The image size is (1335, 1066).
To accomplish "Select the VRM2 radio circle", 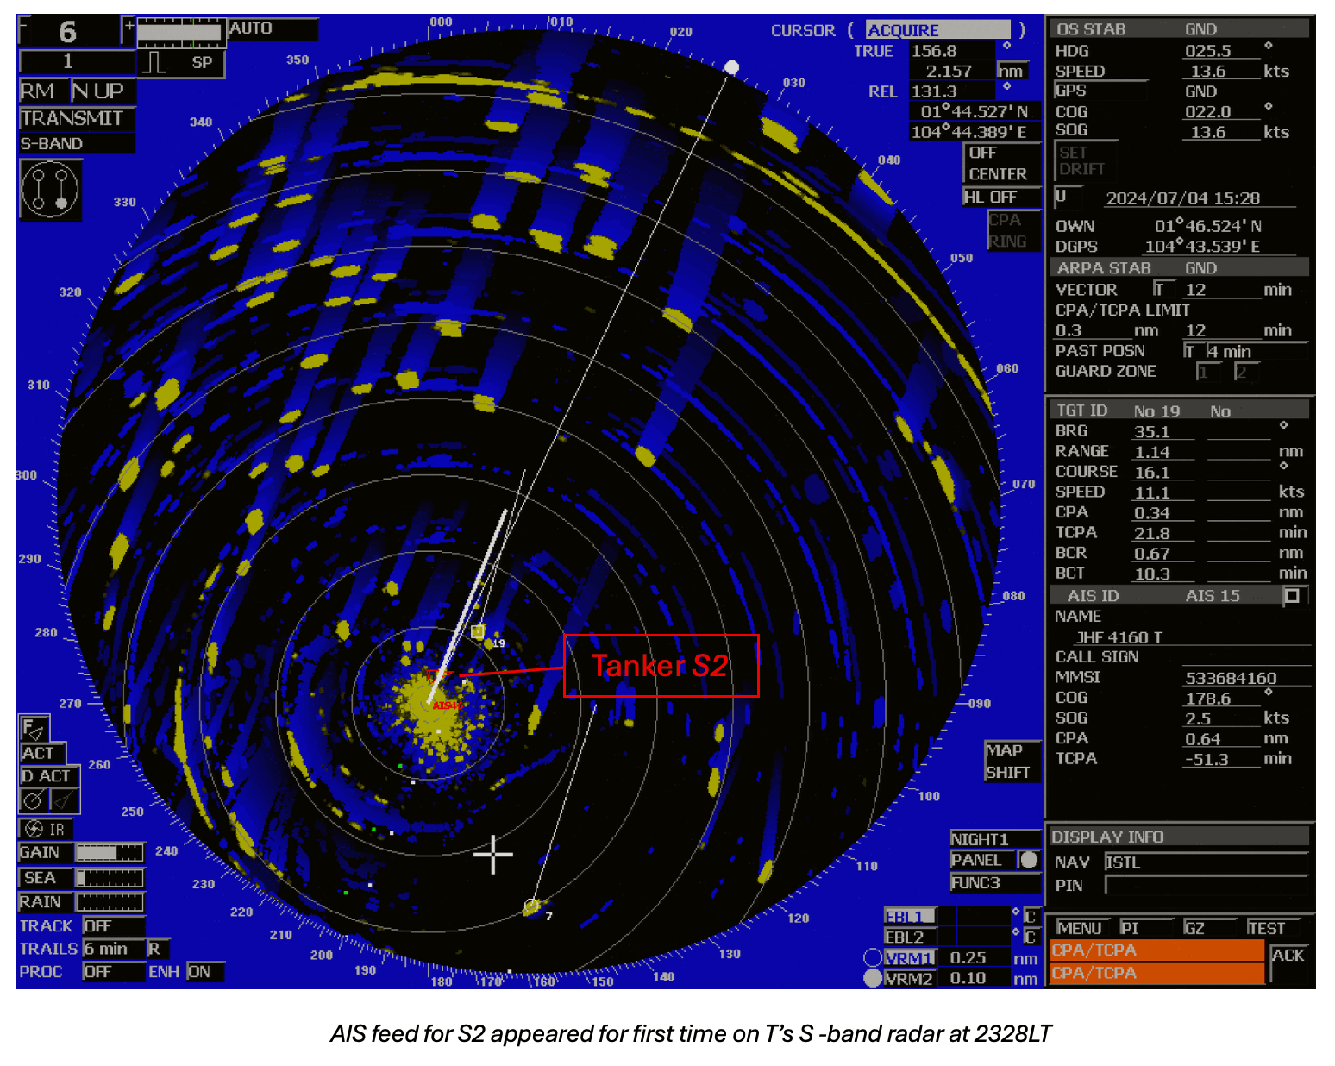I will 873,979.
